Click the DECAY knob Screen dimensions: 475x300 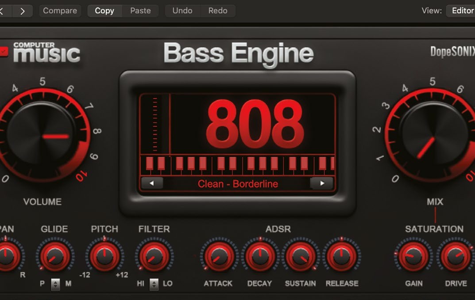260,256
